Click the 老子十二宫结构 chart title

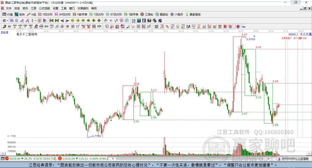pyautogui.click(x=27, y=34)
